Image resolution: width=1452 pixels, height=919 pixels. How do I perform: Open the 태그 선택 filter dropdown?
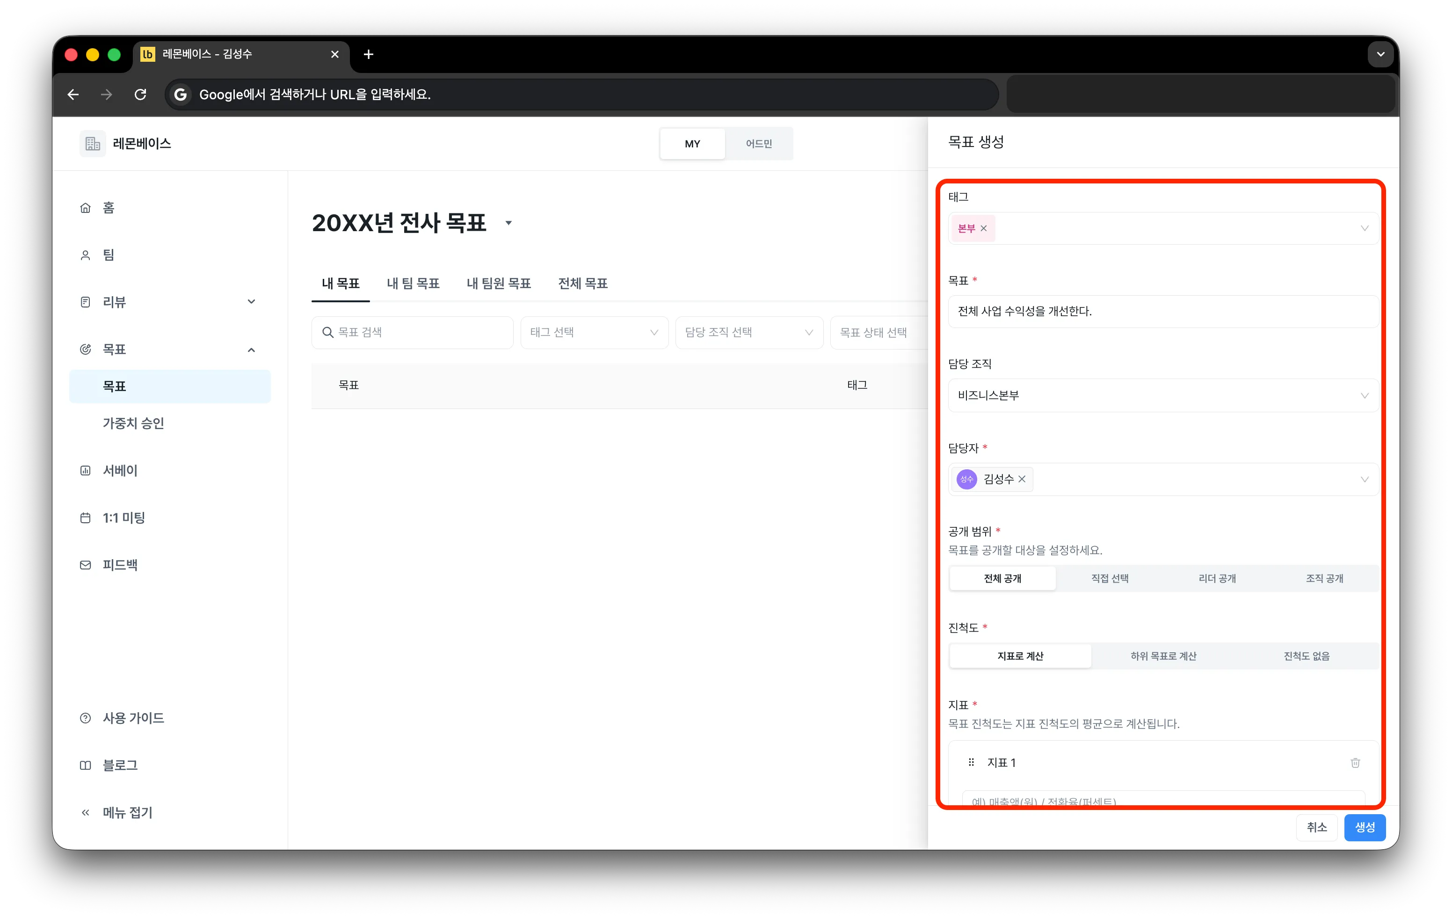(x=594, y=332)
